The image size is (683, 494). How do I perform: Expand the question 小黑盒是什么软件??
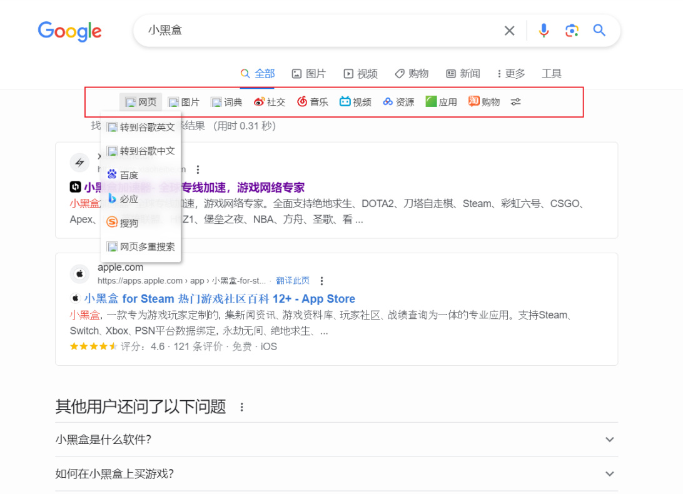click(x=336, y=440)
